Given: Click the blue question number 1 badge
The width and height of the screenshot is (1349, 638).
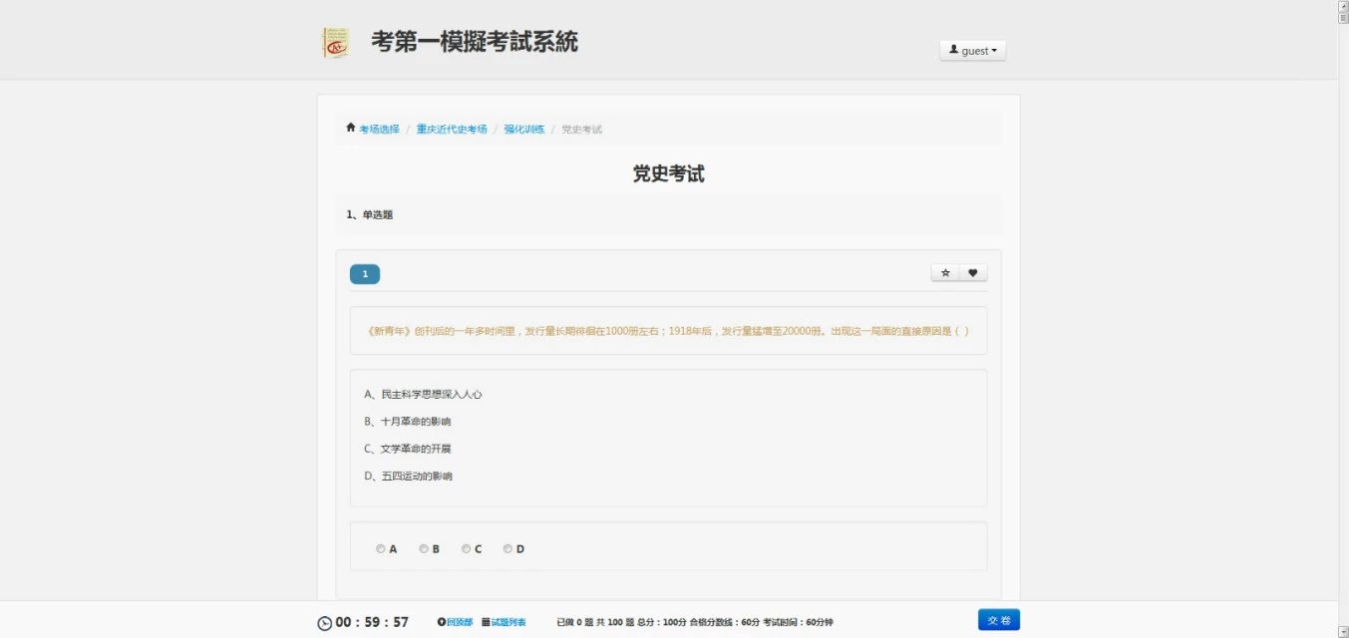Looking at the screenshot, I should pyautogui.click(x=365, y=274).
